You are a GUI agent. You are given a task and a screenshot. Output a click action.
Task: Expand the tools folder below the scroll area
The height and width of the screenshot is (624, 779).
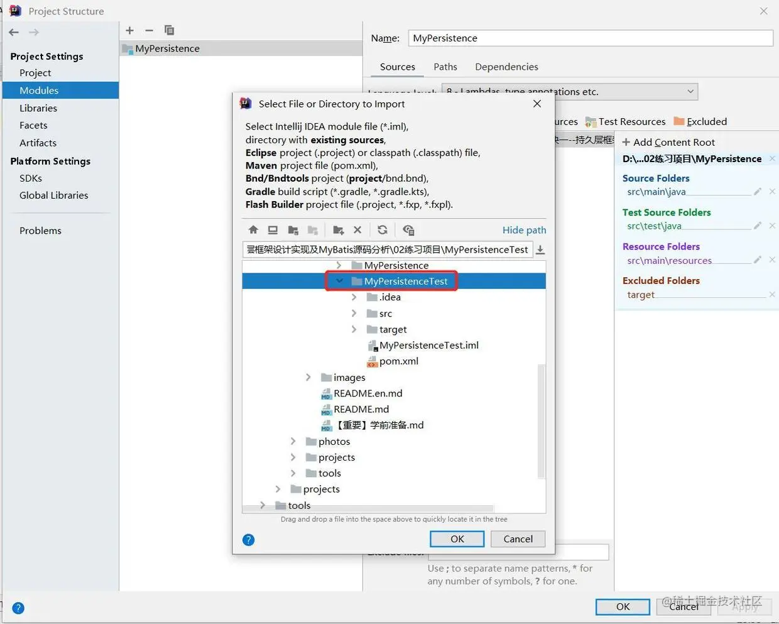pyautogui.click(x=263, y=505)
